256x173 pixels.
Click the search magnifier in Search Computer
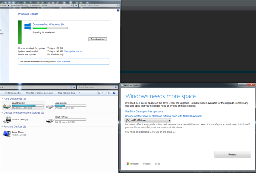point(115,87)
